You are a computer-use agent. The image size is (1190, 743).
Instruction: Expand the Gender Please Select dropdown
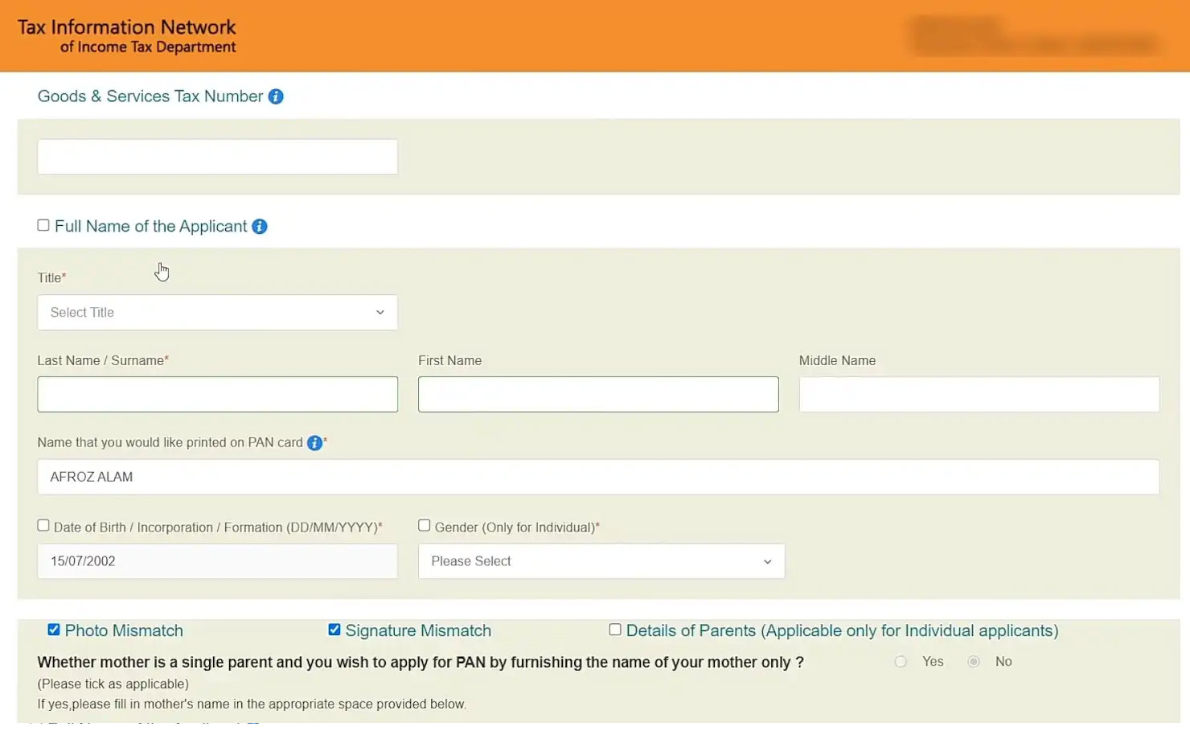(601, 561)
